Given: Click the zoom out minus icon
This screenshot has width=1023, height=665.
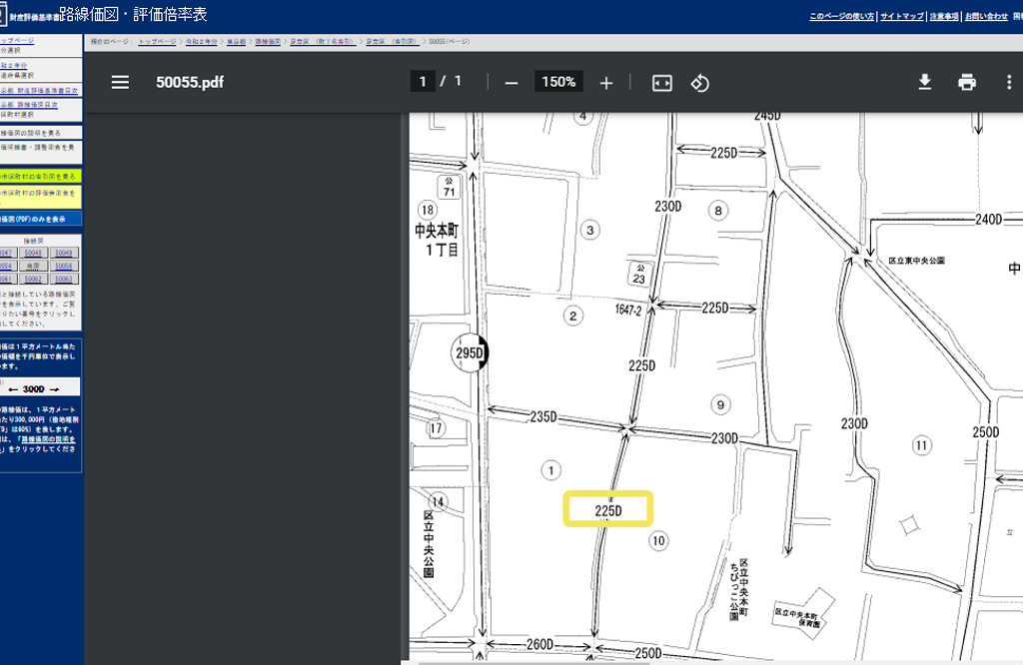Looking at the screenshot, I should pos(511,83).
